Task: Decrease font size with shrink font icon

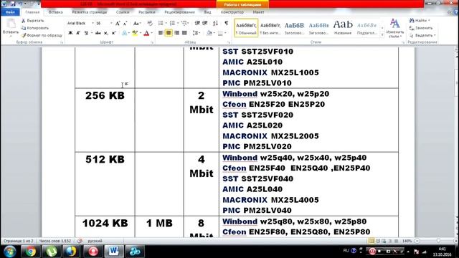Action: (125, 23)
